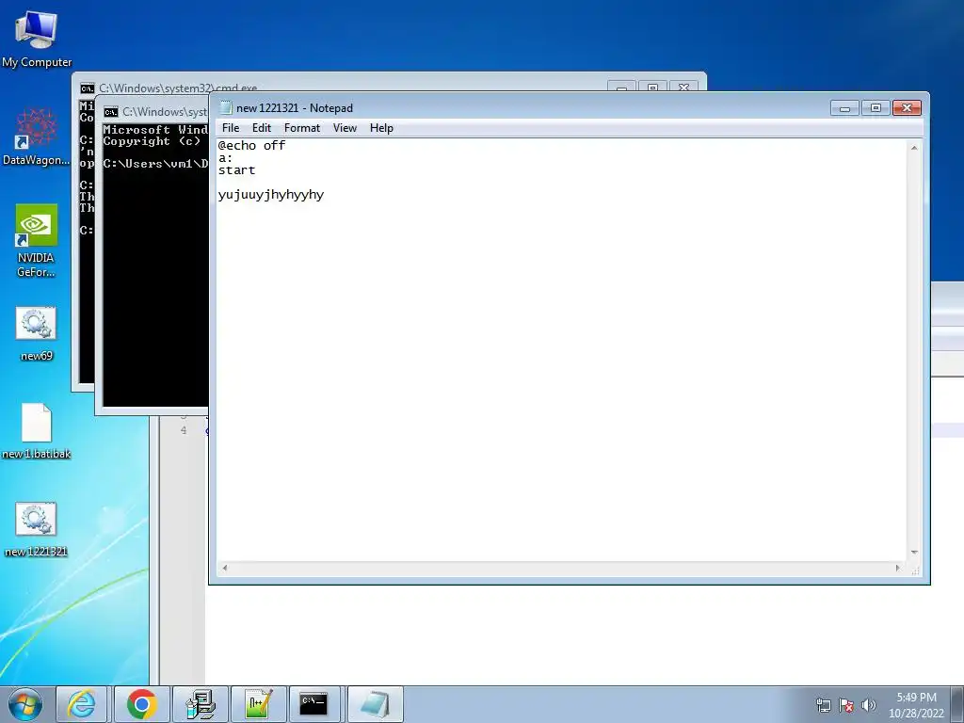The width and height of the screenshot is (964, 723).
Task: Switch to Notepad++ on the taskbar
Action: (258, 704)
